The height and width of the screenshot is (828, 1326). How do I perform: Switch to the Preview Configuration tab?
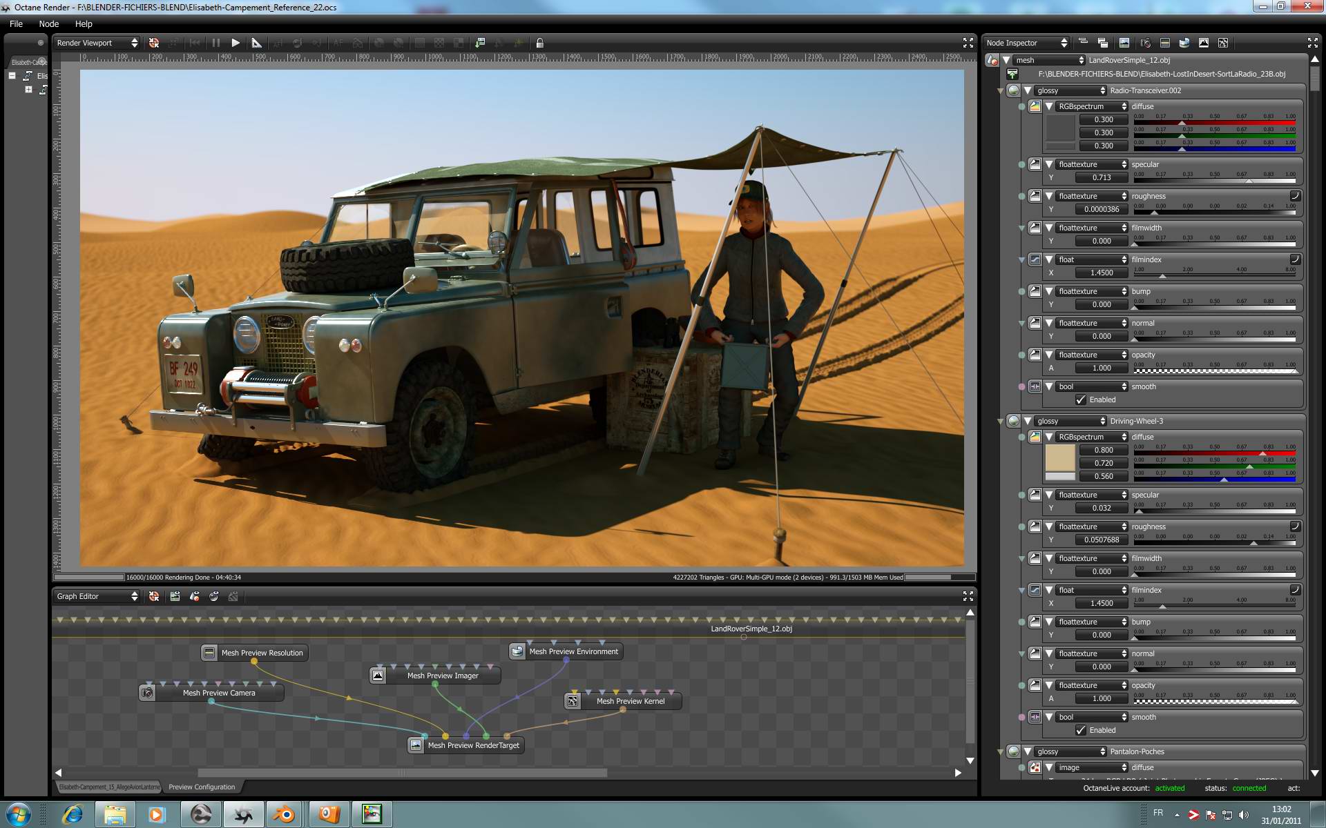coord(202,787)
